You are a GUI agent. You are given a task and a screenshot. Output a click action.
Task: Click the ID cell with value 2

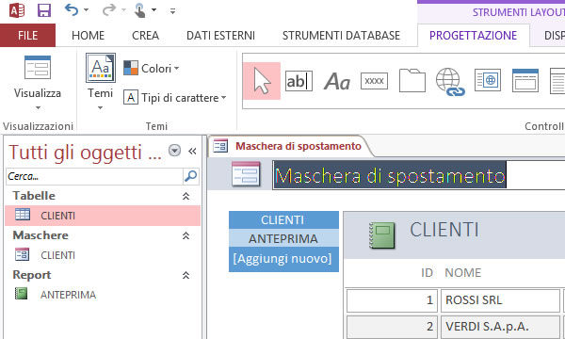pyautogui.click(x=392, y=327)
